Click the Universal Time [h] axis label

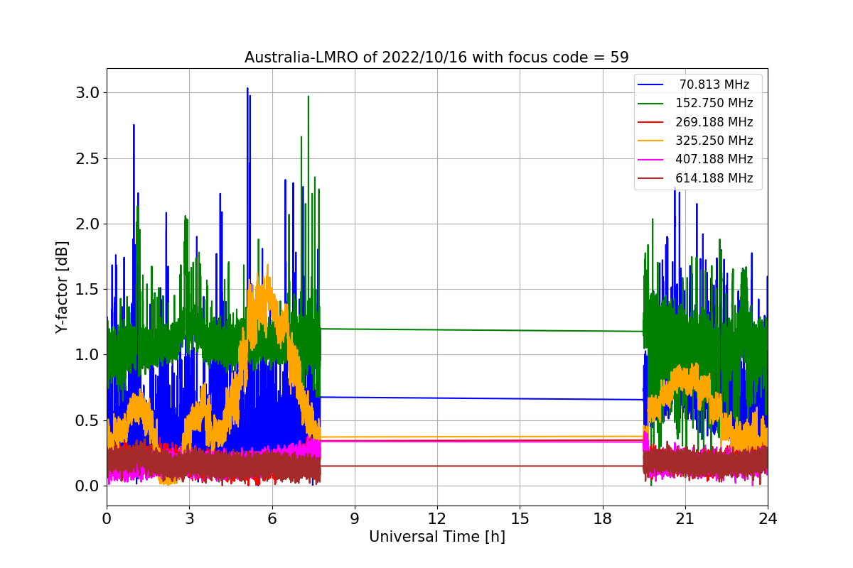coord(436,537)
